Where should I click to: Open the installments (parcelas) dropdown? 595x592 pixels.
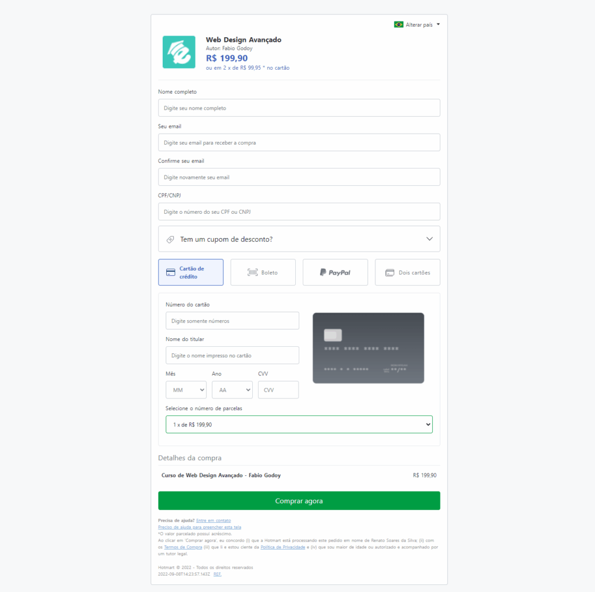[299, 425]
